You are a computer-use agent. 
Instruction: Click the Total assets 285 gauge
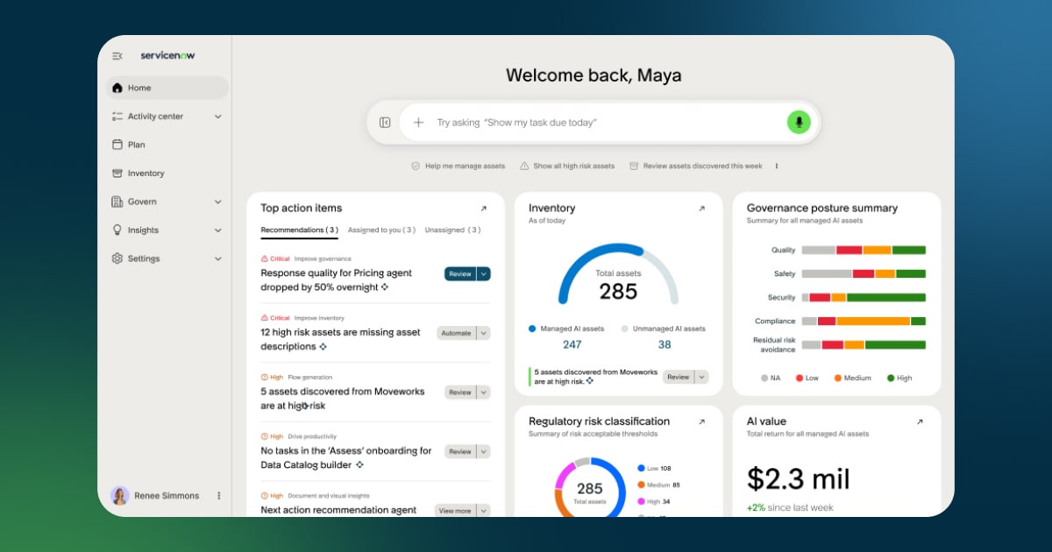click(618, 274)
